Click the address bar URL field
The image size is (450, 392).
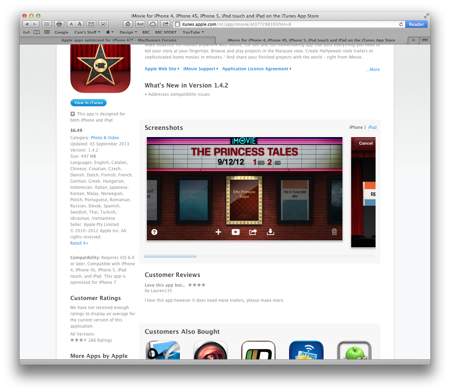[289, 24]
